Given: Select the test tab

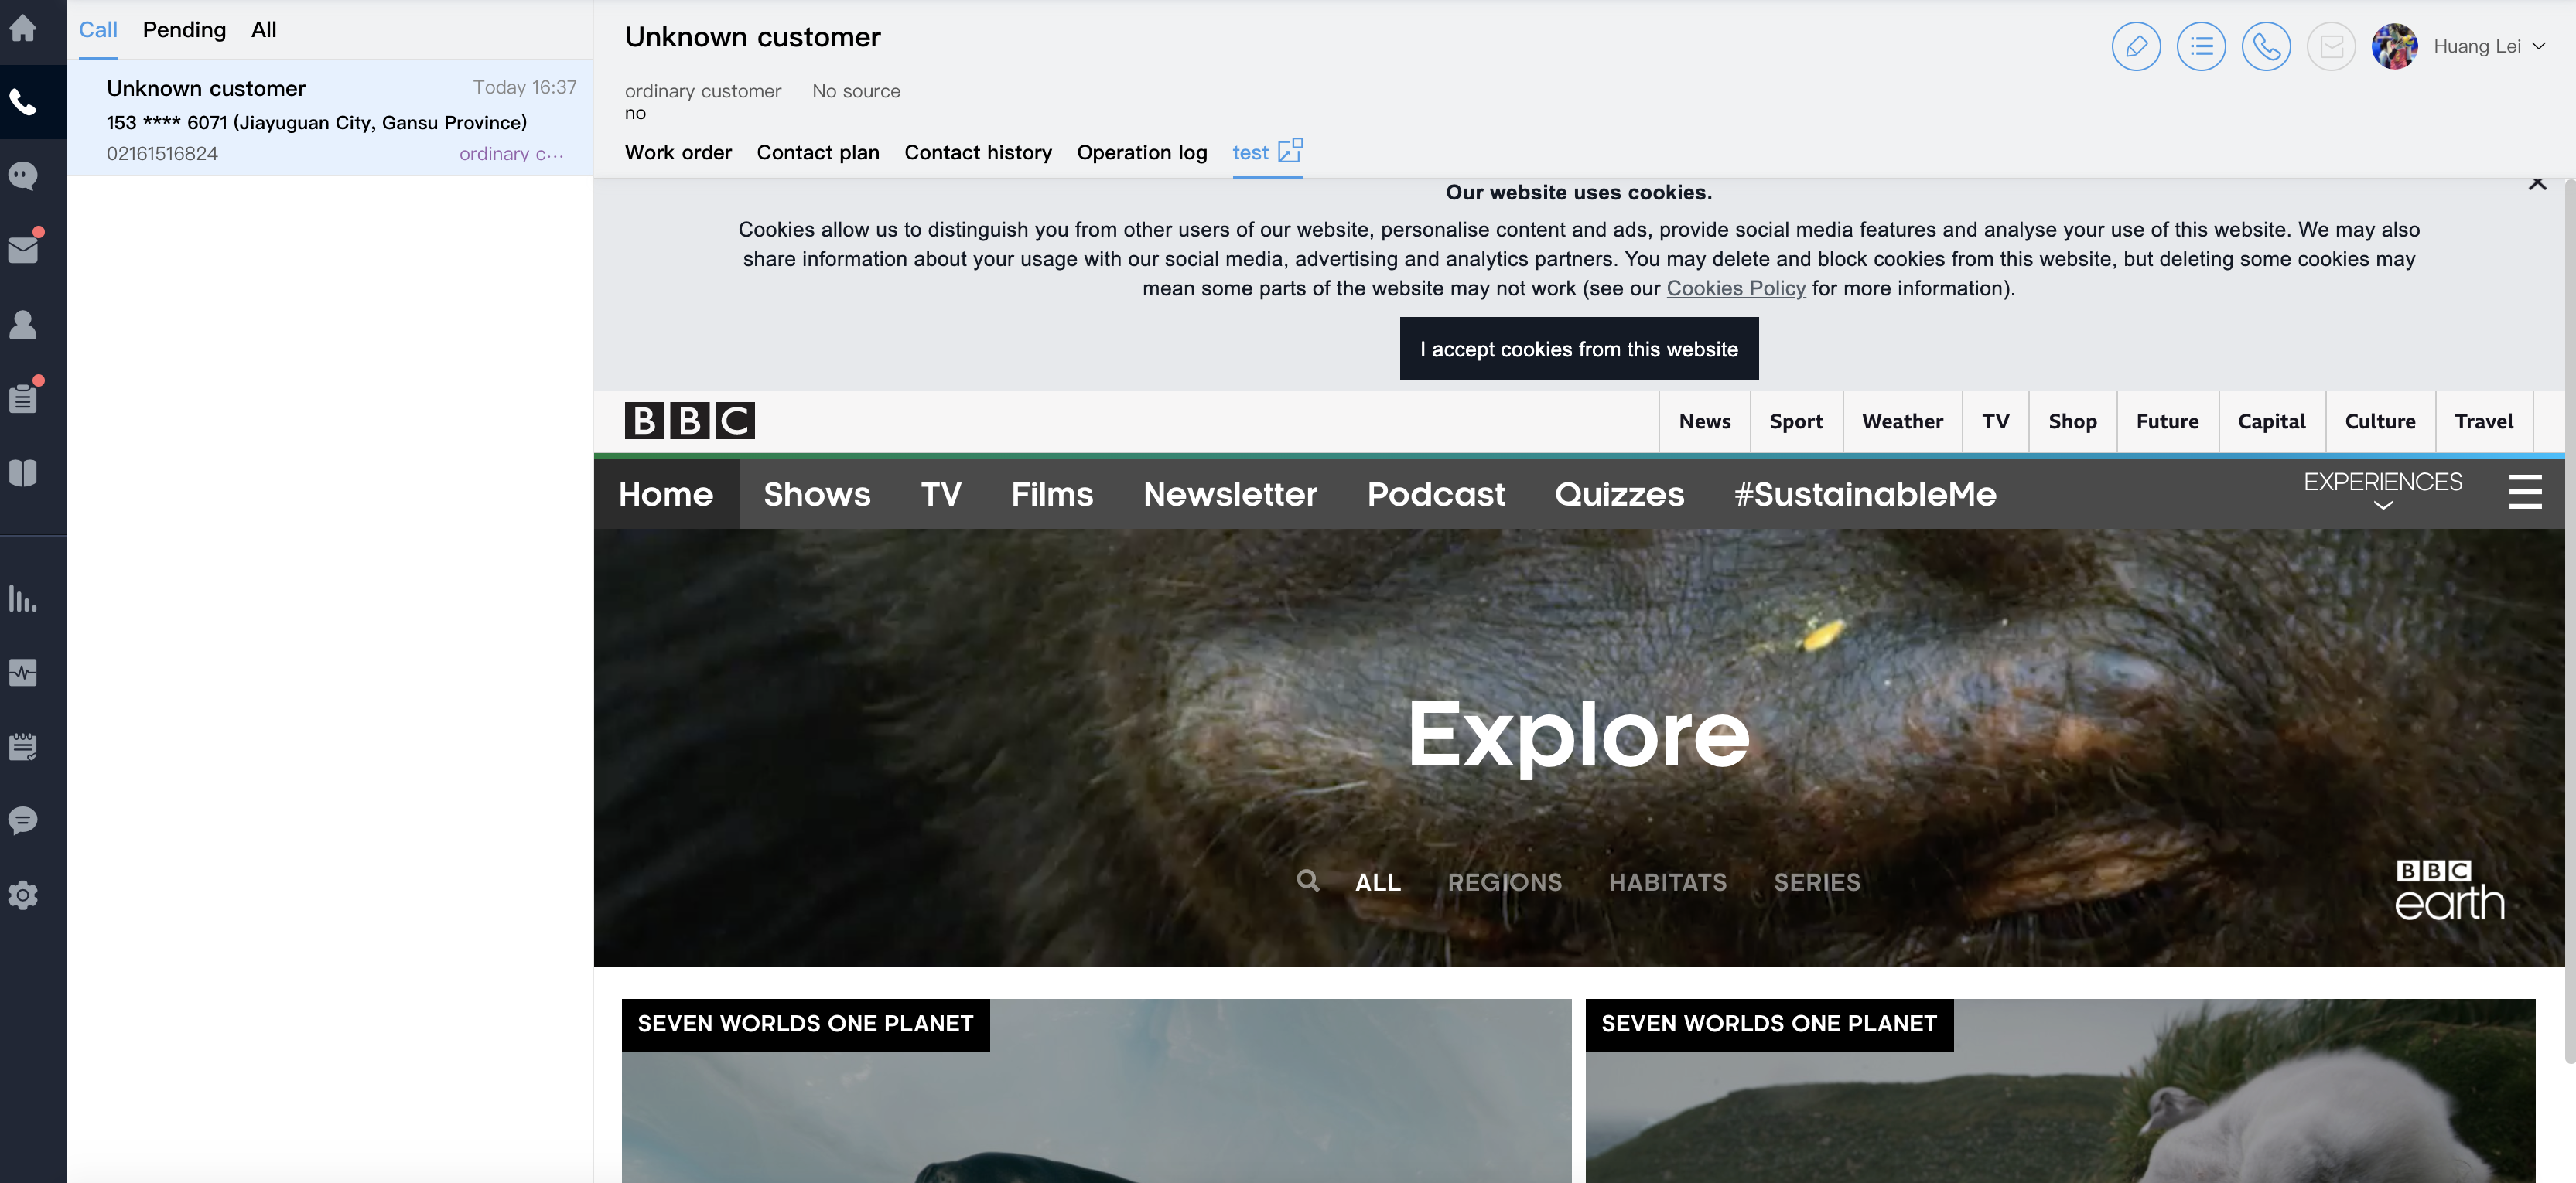Looking at the screenshot, I should coord(1250,152).
